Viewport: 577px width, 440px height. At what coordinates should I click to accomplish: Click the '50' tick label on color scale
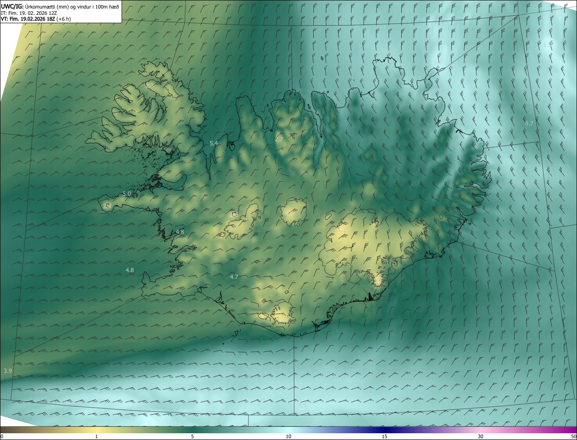coord(573,436)
